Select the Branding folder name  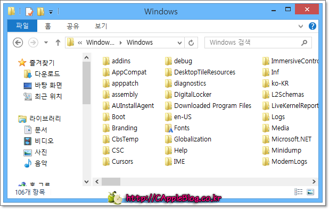click(x=125, y=128)
